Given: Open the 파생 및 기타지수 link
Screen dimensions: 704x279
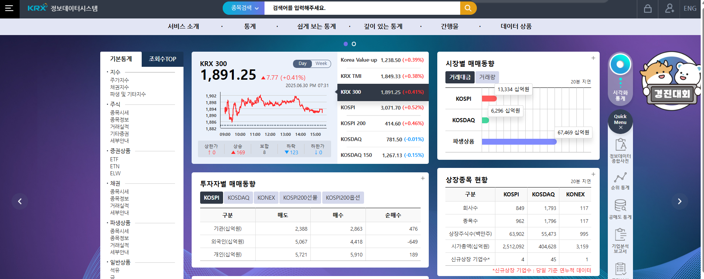Looking at the screenshot, I should (128, 94).
